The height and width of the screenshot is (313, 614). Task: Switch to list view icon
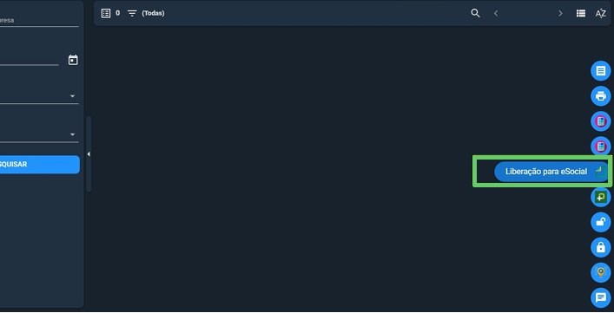581,13
